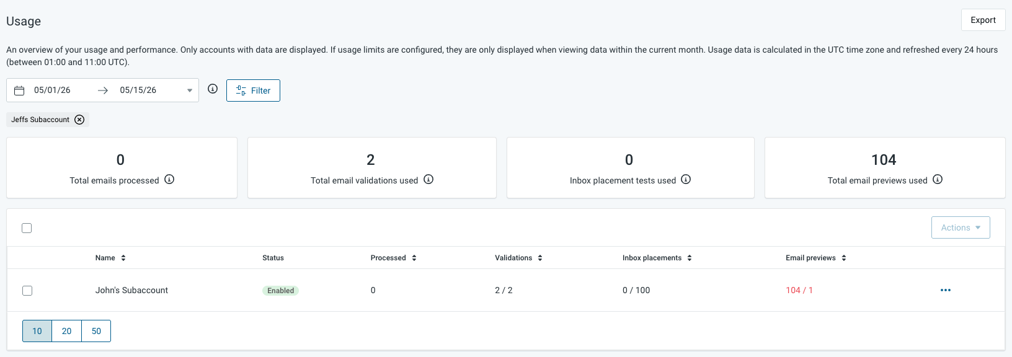This screenshot has height=357, width=1012.
Task: Remove the Jeffs Subaccount filter chip
Action: click(79, 120)
